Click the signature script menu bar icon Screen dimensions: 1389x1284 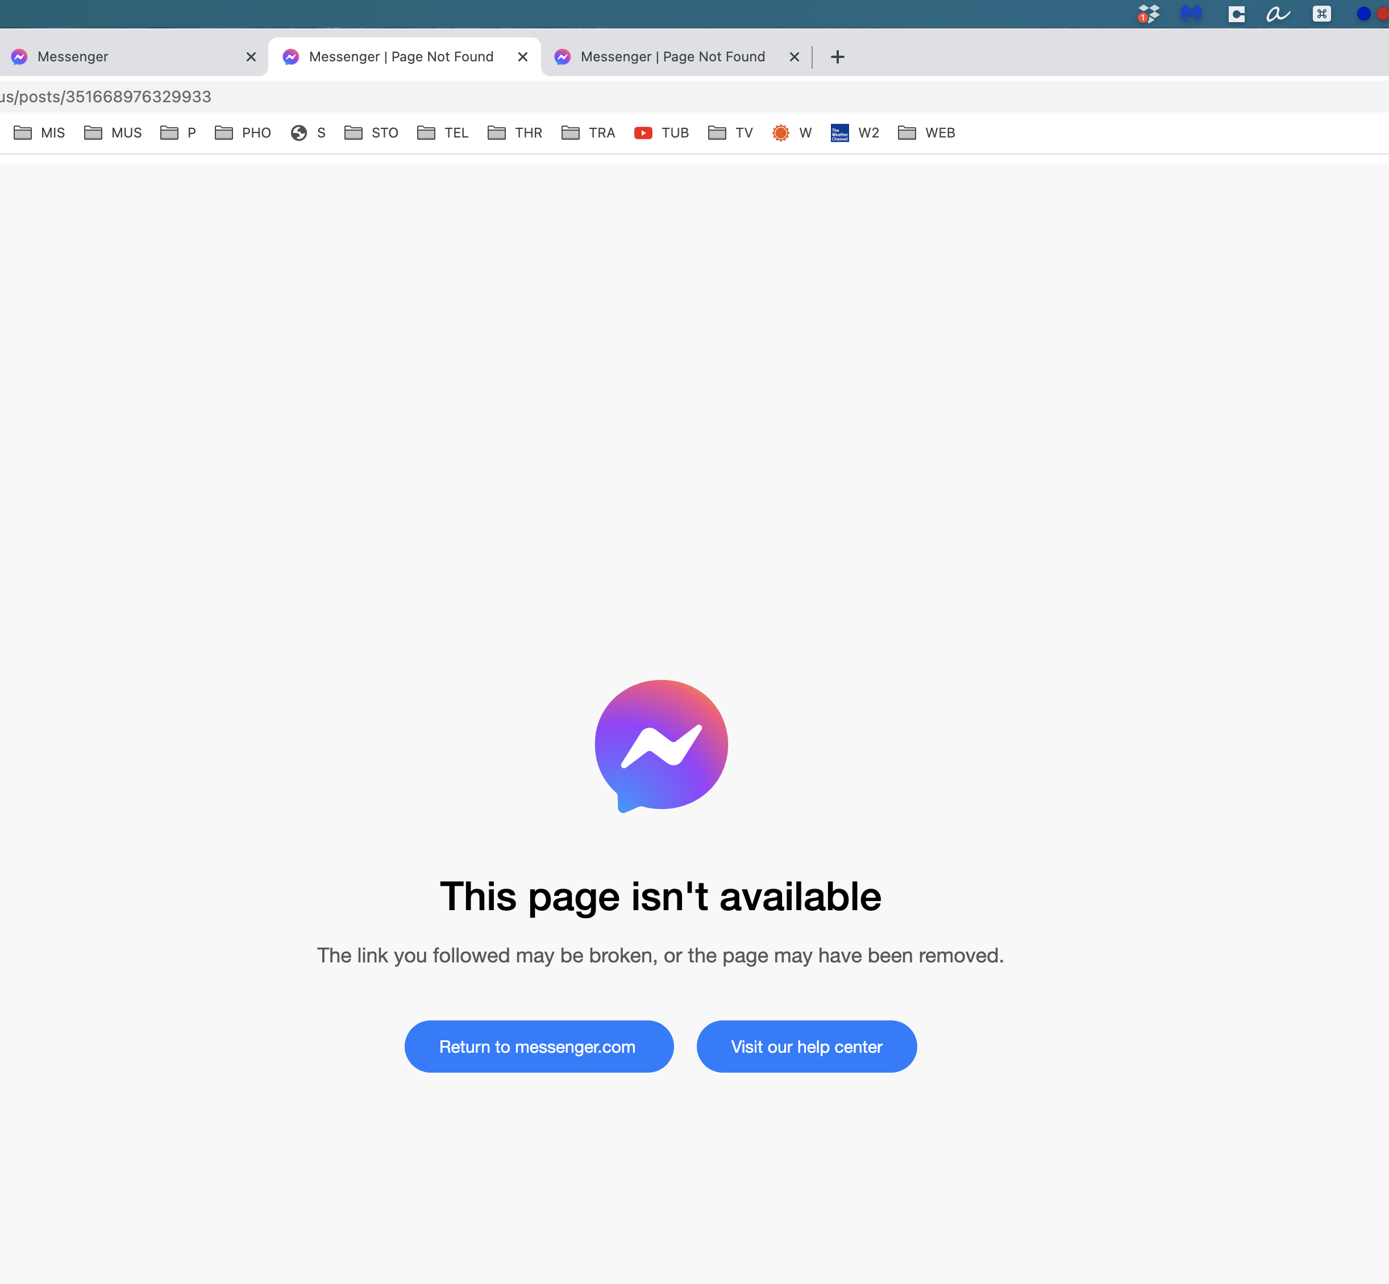(1278, 14)
